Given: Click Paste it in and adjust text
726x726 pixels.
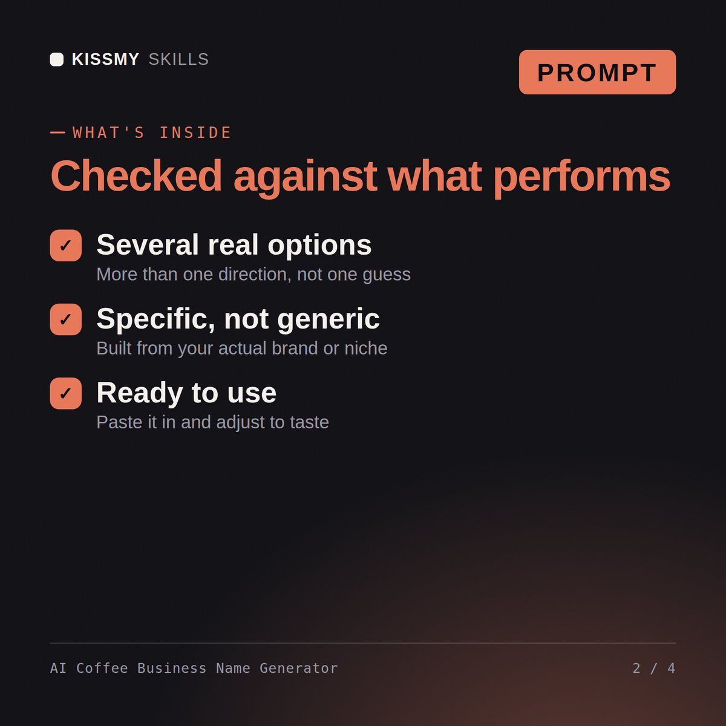Looking at the screenshot, I should [213, 422].
